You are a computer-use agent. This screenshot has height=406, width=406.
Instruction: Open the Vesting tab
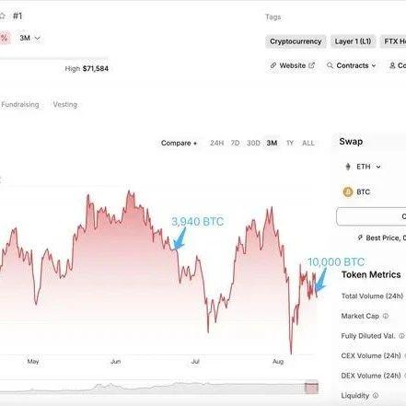pyautogui.click(x=65, y=104)
